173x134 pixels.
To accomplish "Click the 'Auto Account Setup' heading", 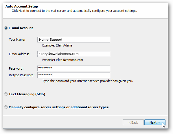I will (x=22, y=6).
